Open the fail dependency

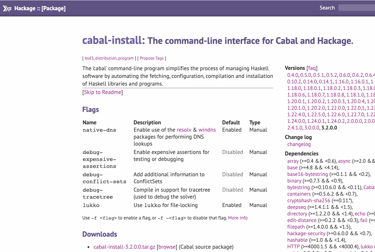[x=364, y=220]
